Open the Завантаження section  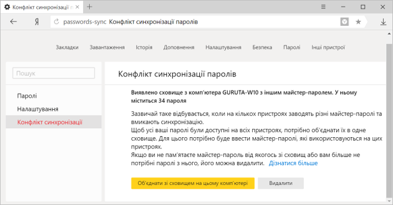coord(107,47)
